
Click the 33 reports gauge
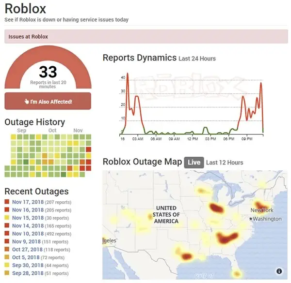point(48,67)
